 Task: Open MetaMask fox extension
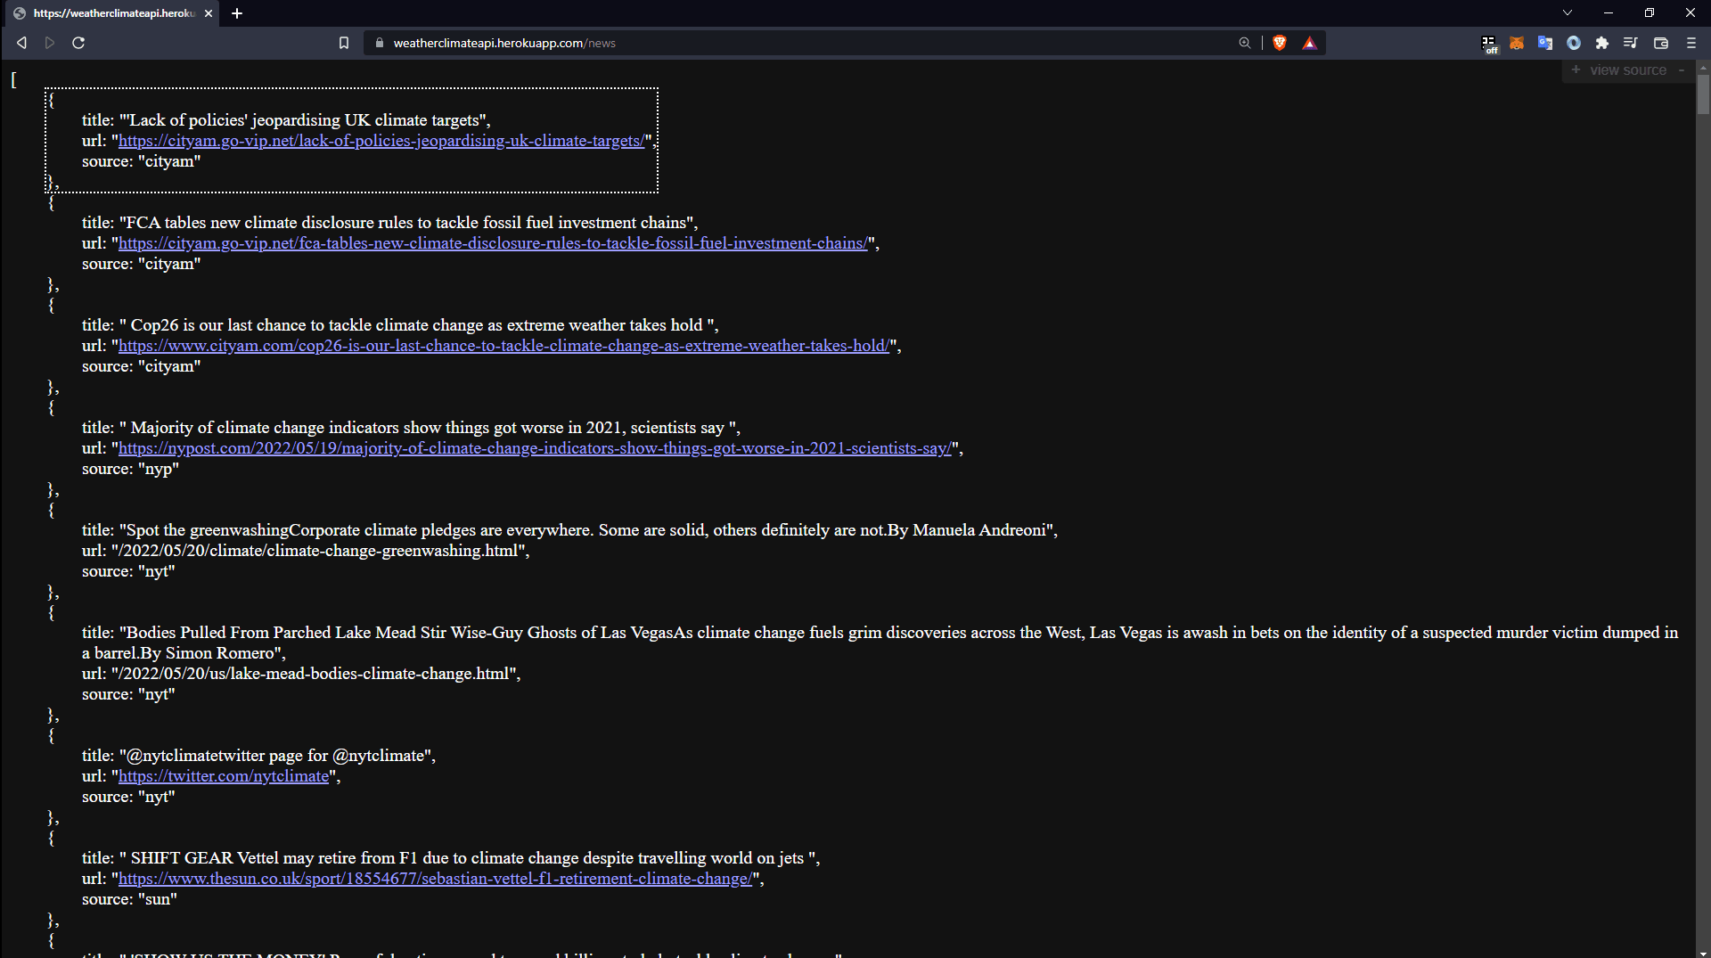coord(1517,43)
